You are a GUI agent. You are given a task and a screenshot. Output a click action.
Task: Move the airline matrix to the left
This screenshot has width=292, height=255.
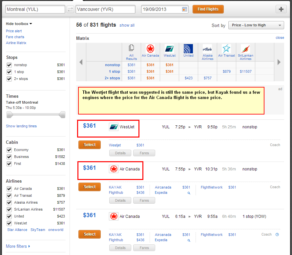(81, 62)
